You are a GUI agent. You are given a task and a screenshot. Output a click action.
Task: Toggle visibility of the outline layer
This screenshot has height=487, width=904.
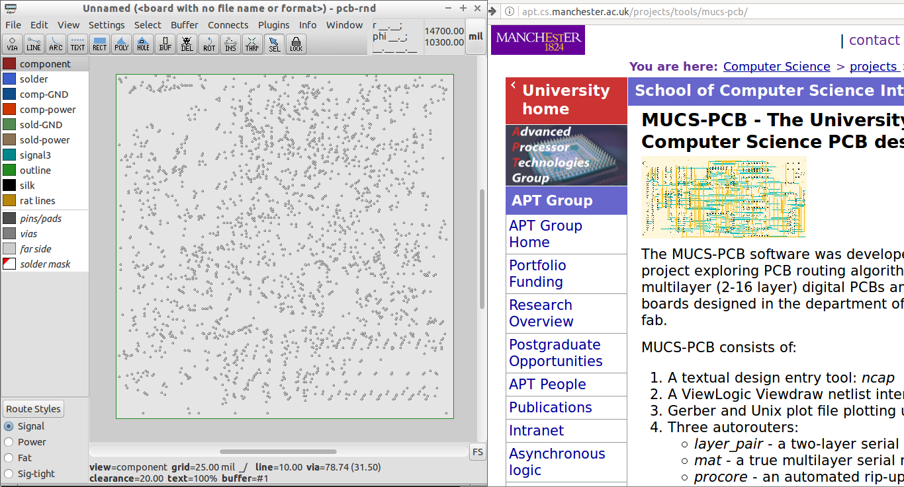tap(9, 170)
